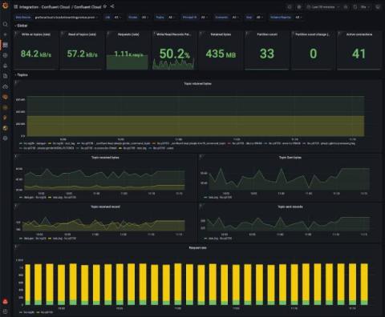Open the Alerting bell icon in sidebar
The width and height of the screenshot is (385, 317).
click(5, 66)
